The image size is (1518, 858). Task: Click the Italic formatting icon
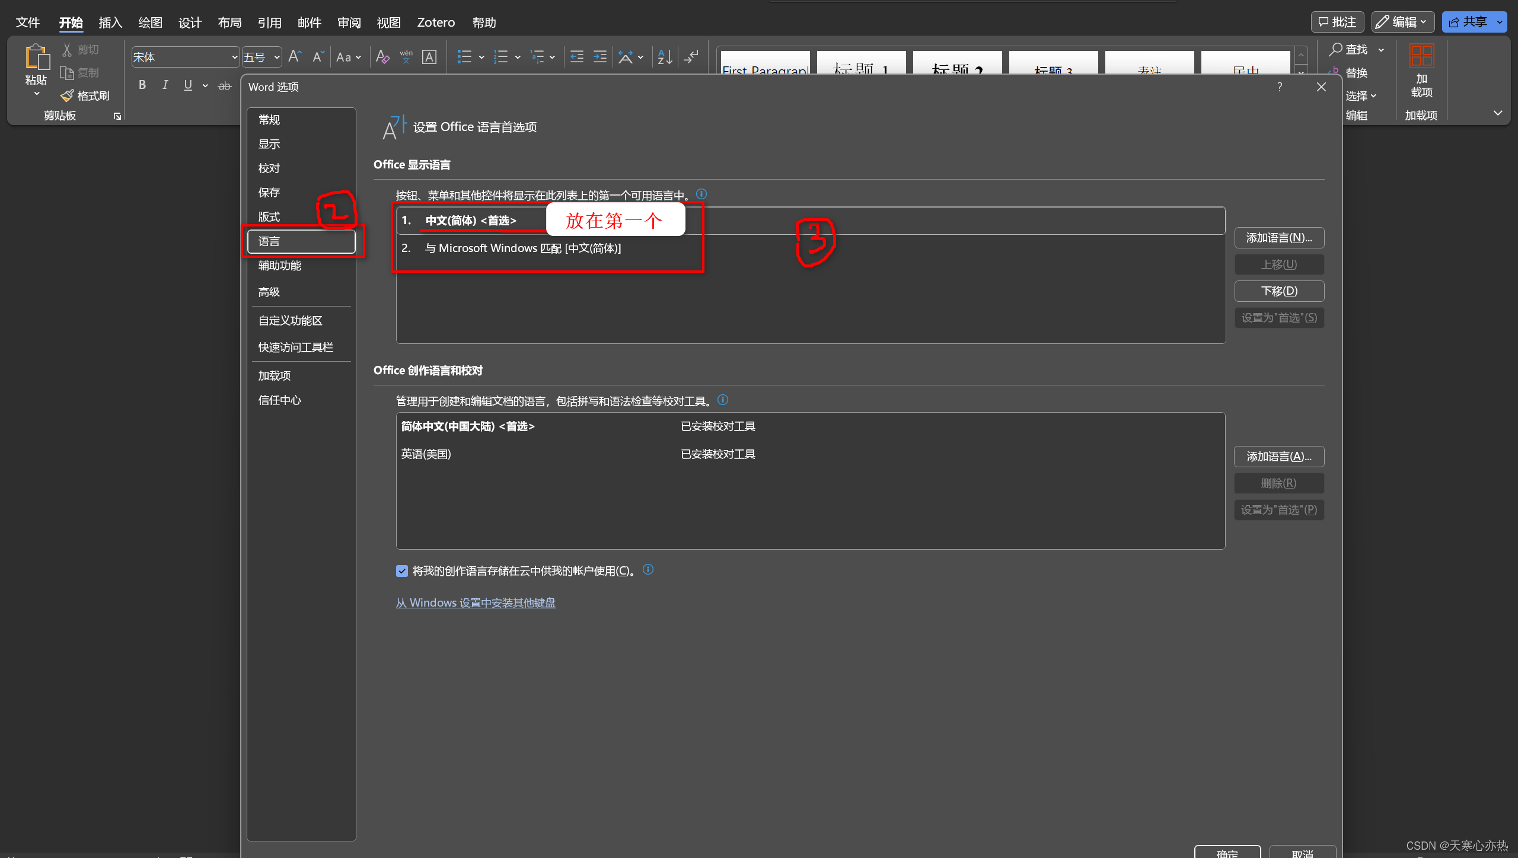pyautogui.click(x=165, y=85)
